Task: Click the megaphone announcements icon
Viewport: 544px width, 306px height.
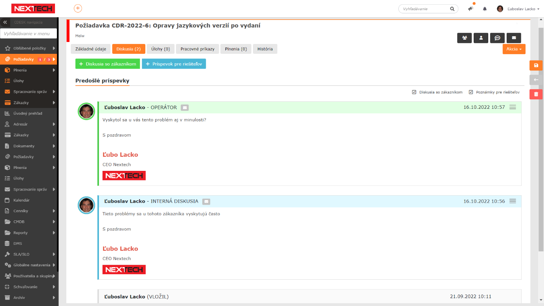Action: pos(471,9)
